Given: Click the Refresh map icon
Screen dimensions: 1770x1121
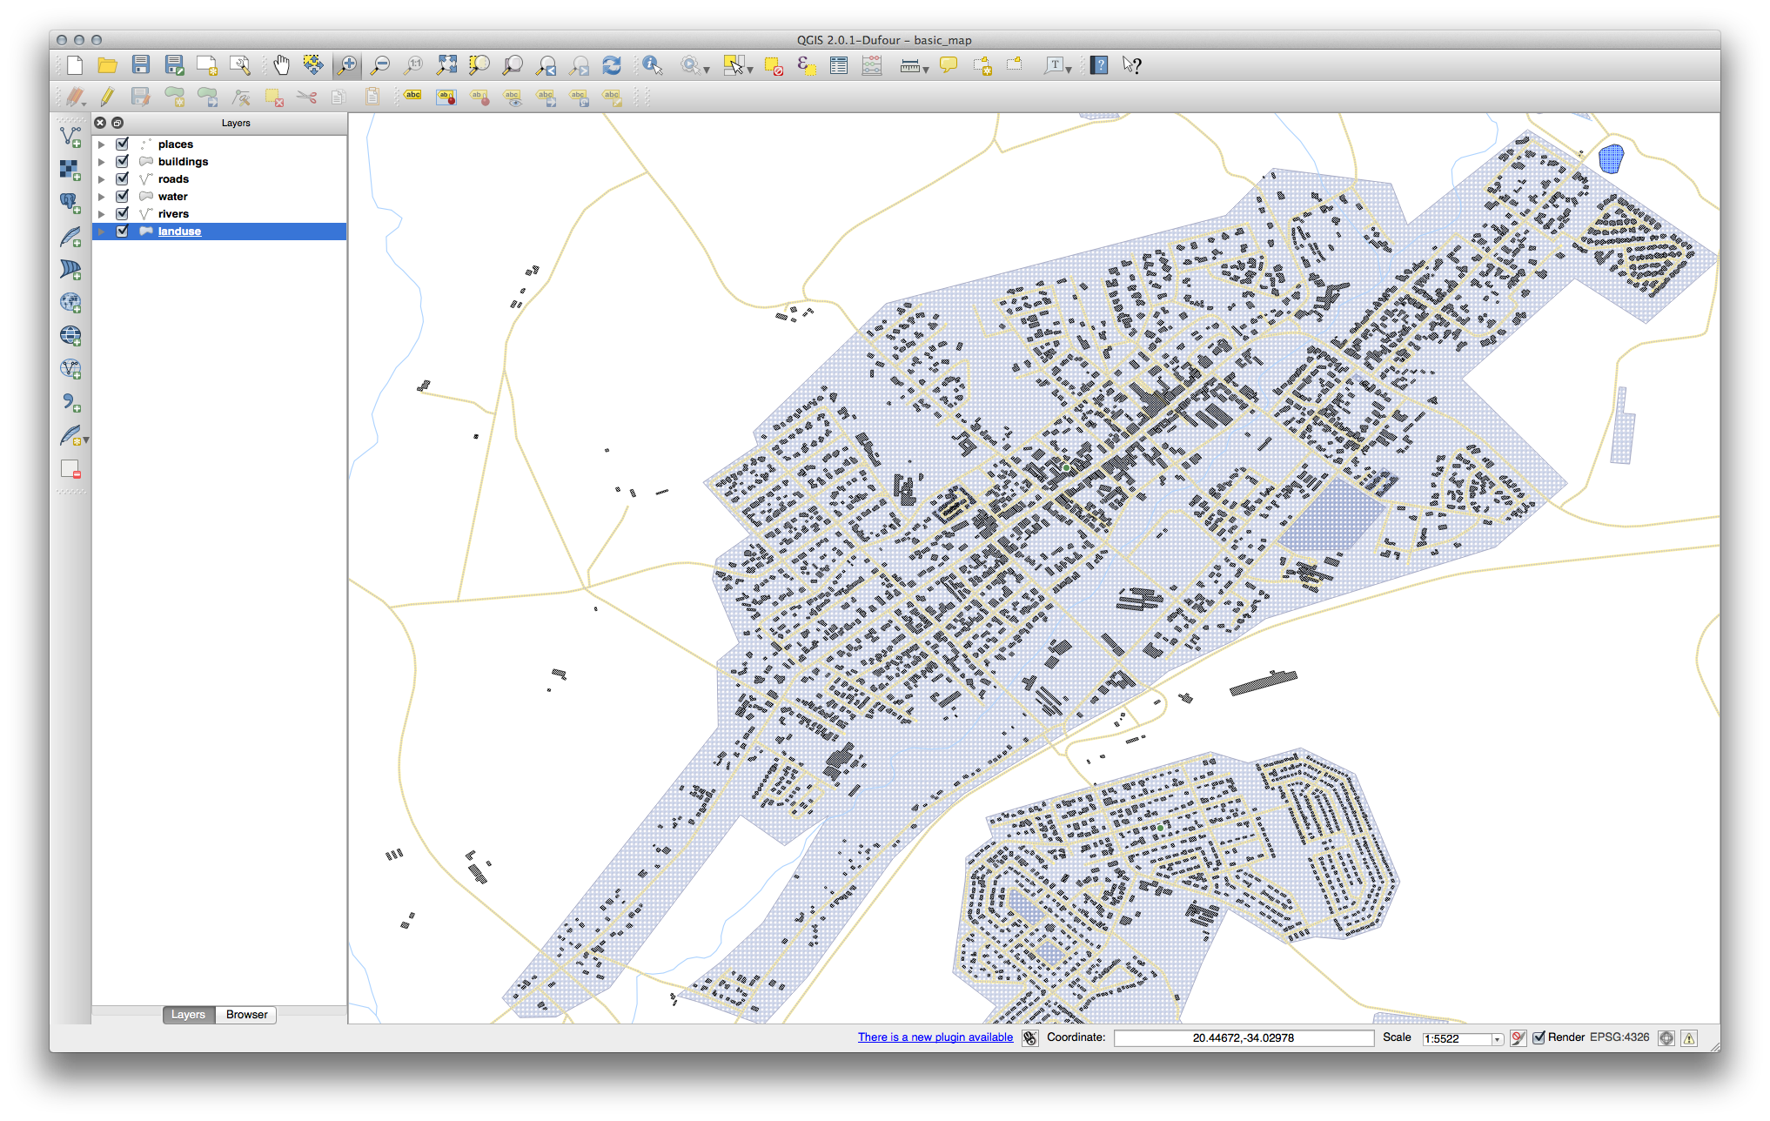Looking at the screenshot, I should click(x=612, y=65).
